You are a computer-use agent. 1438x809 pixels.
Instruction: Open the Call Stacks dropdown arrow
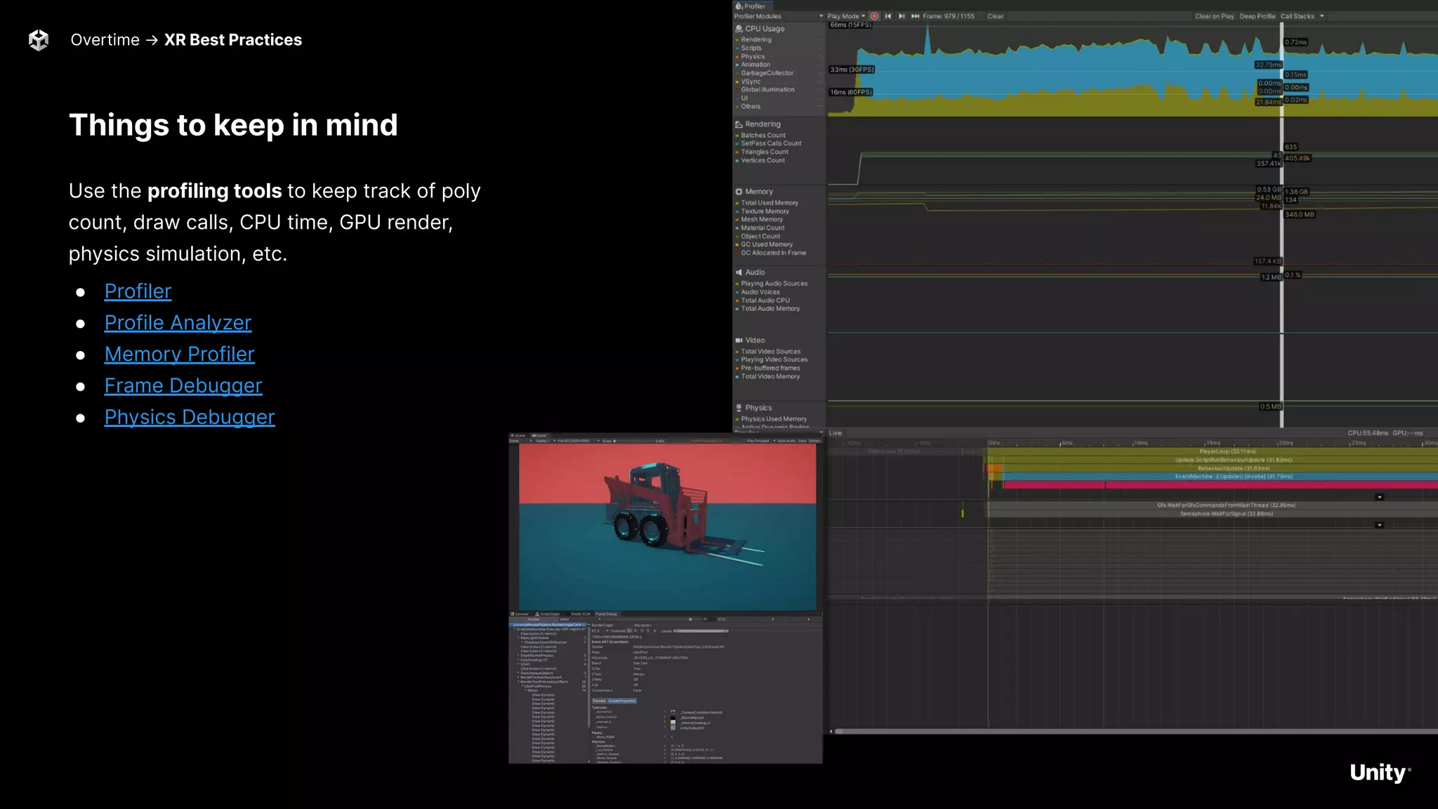point(1322,16)
